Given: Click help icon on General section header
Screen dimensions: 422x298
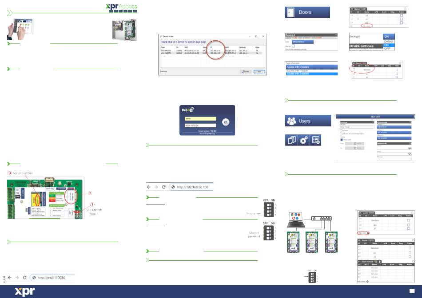Looking at the screenshot, I should [x=373, y=122].
